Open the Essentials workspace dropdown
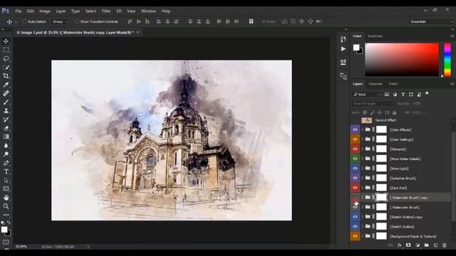This screenshot has height=256, width=456. (432, 21)
